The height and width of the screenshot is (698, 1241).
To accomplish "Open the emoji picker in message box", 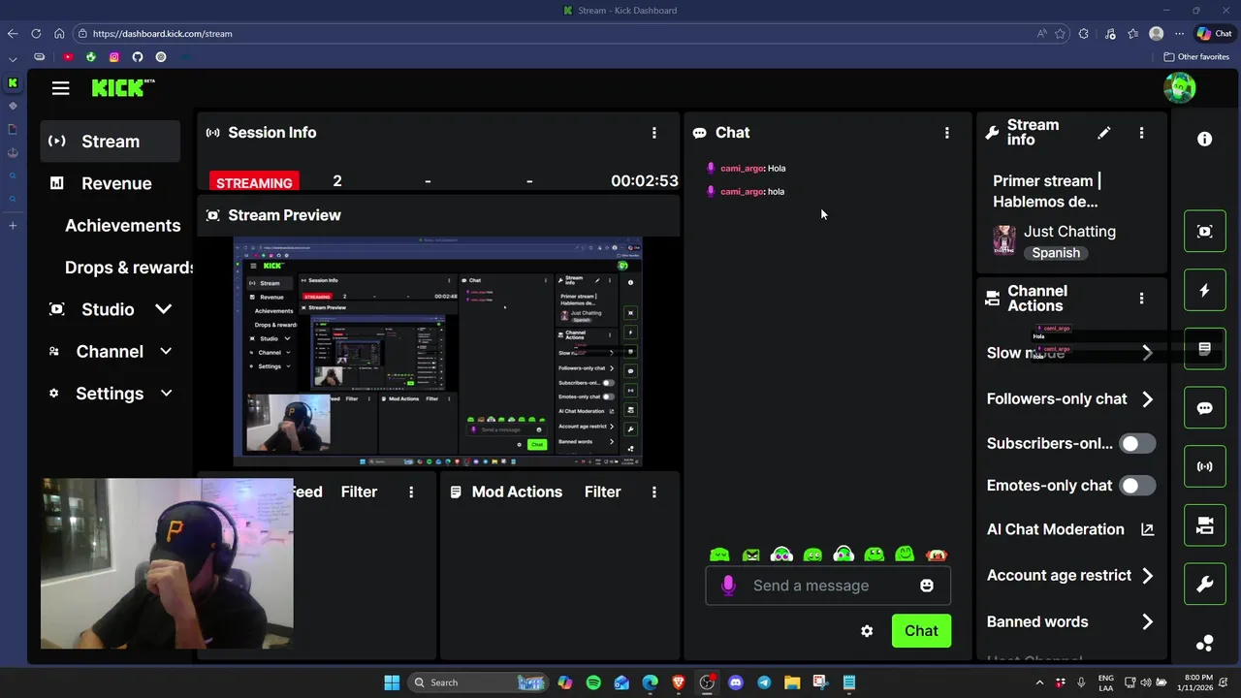I will click(x=927, y=586).
